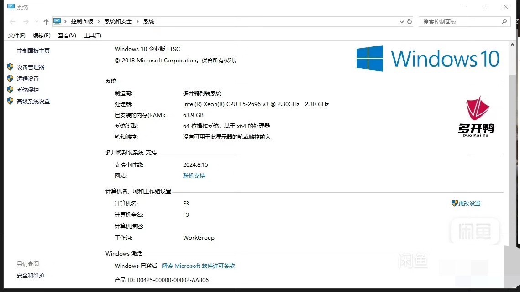The height and width of the screenshot is (292, 520).
Task: Open the 联机支持 link
Action: (194, 175)
